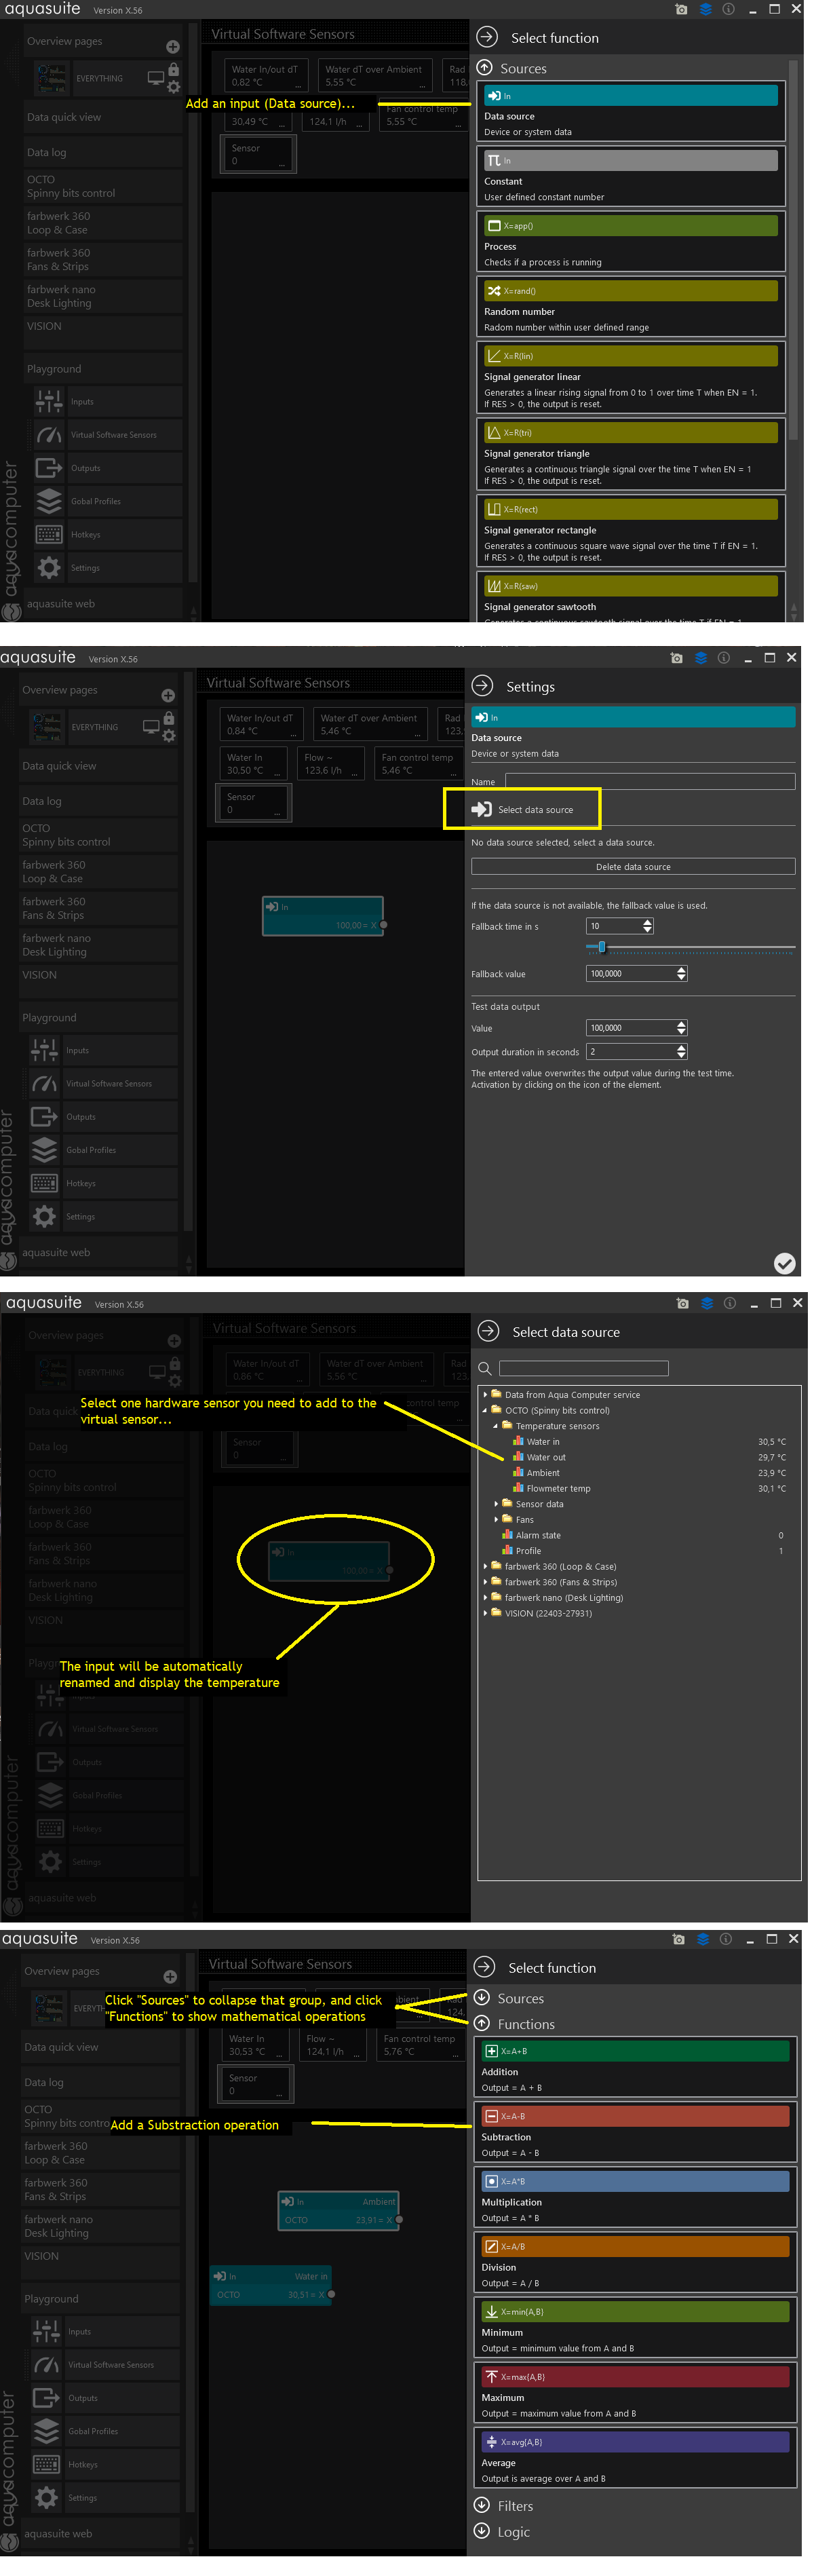The height and width of the screenshot is (2576, 833).
Task: Click the Test data output Value box
Action: pos(636,1028)
